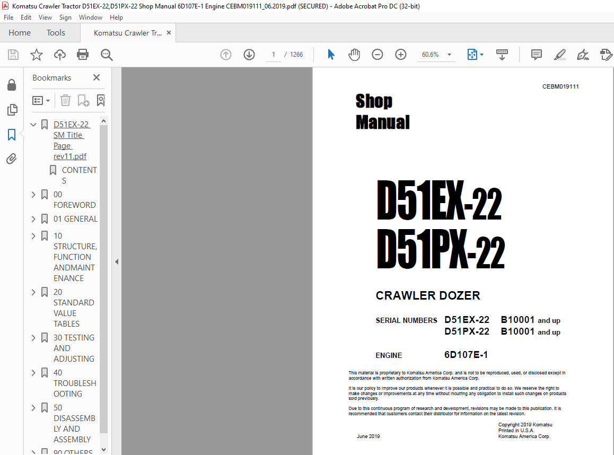The width and height of the screenshot is (614, 455).
Task: Select the Komatsu Crawler Tr... document tab
Action: click(x=128, y=33)
